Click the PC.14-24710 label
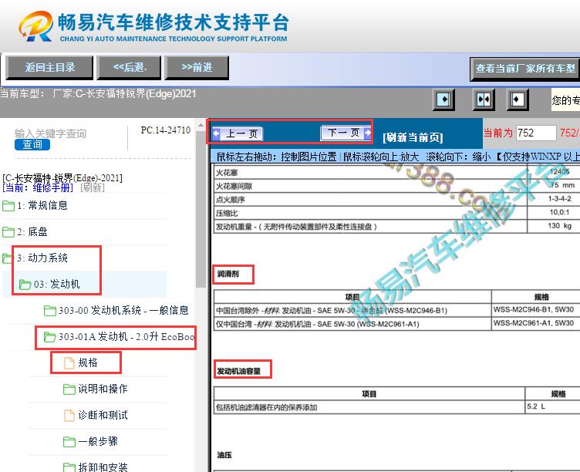Screen dimensions: 580x472 coord(165,130)
